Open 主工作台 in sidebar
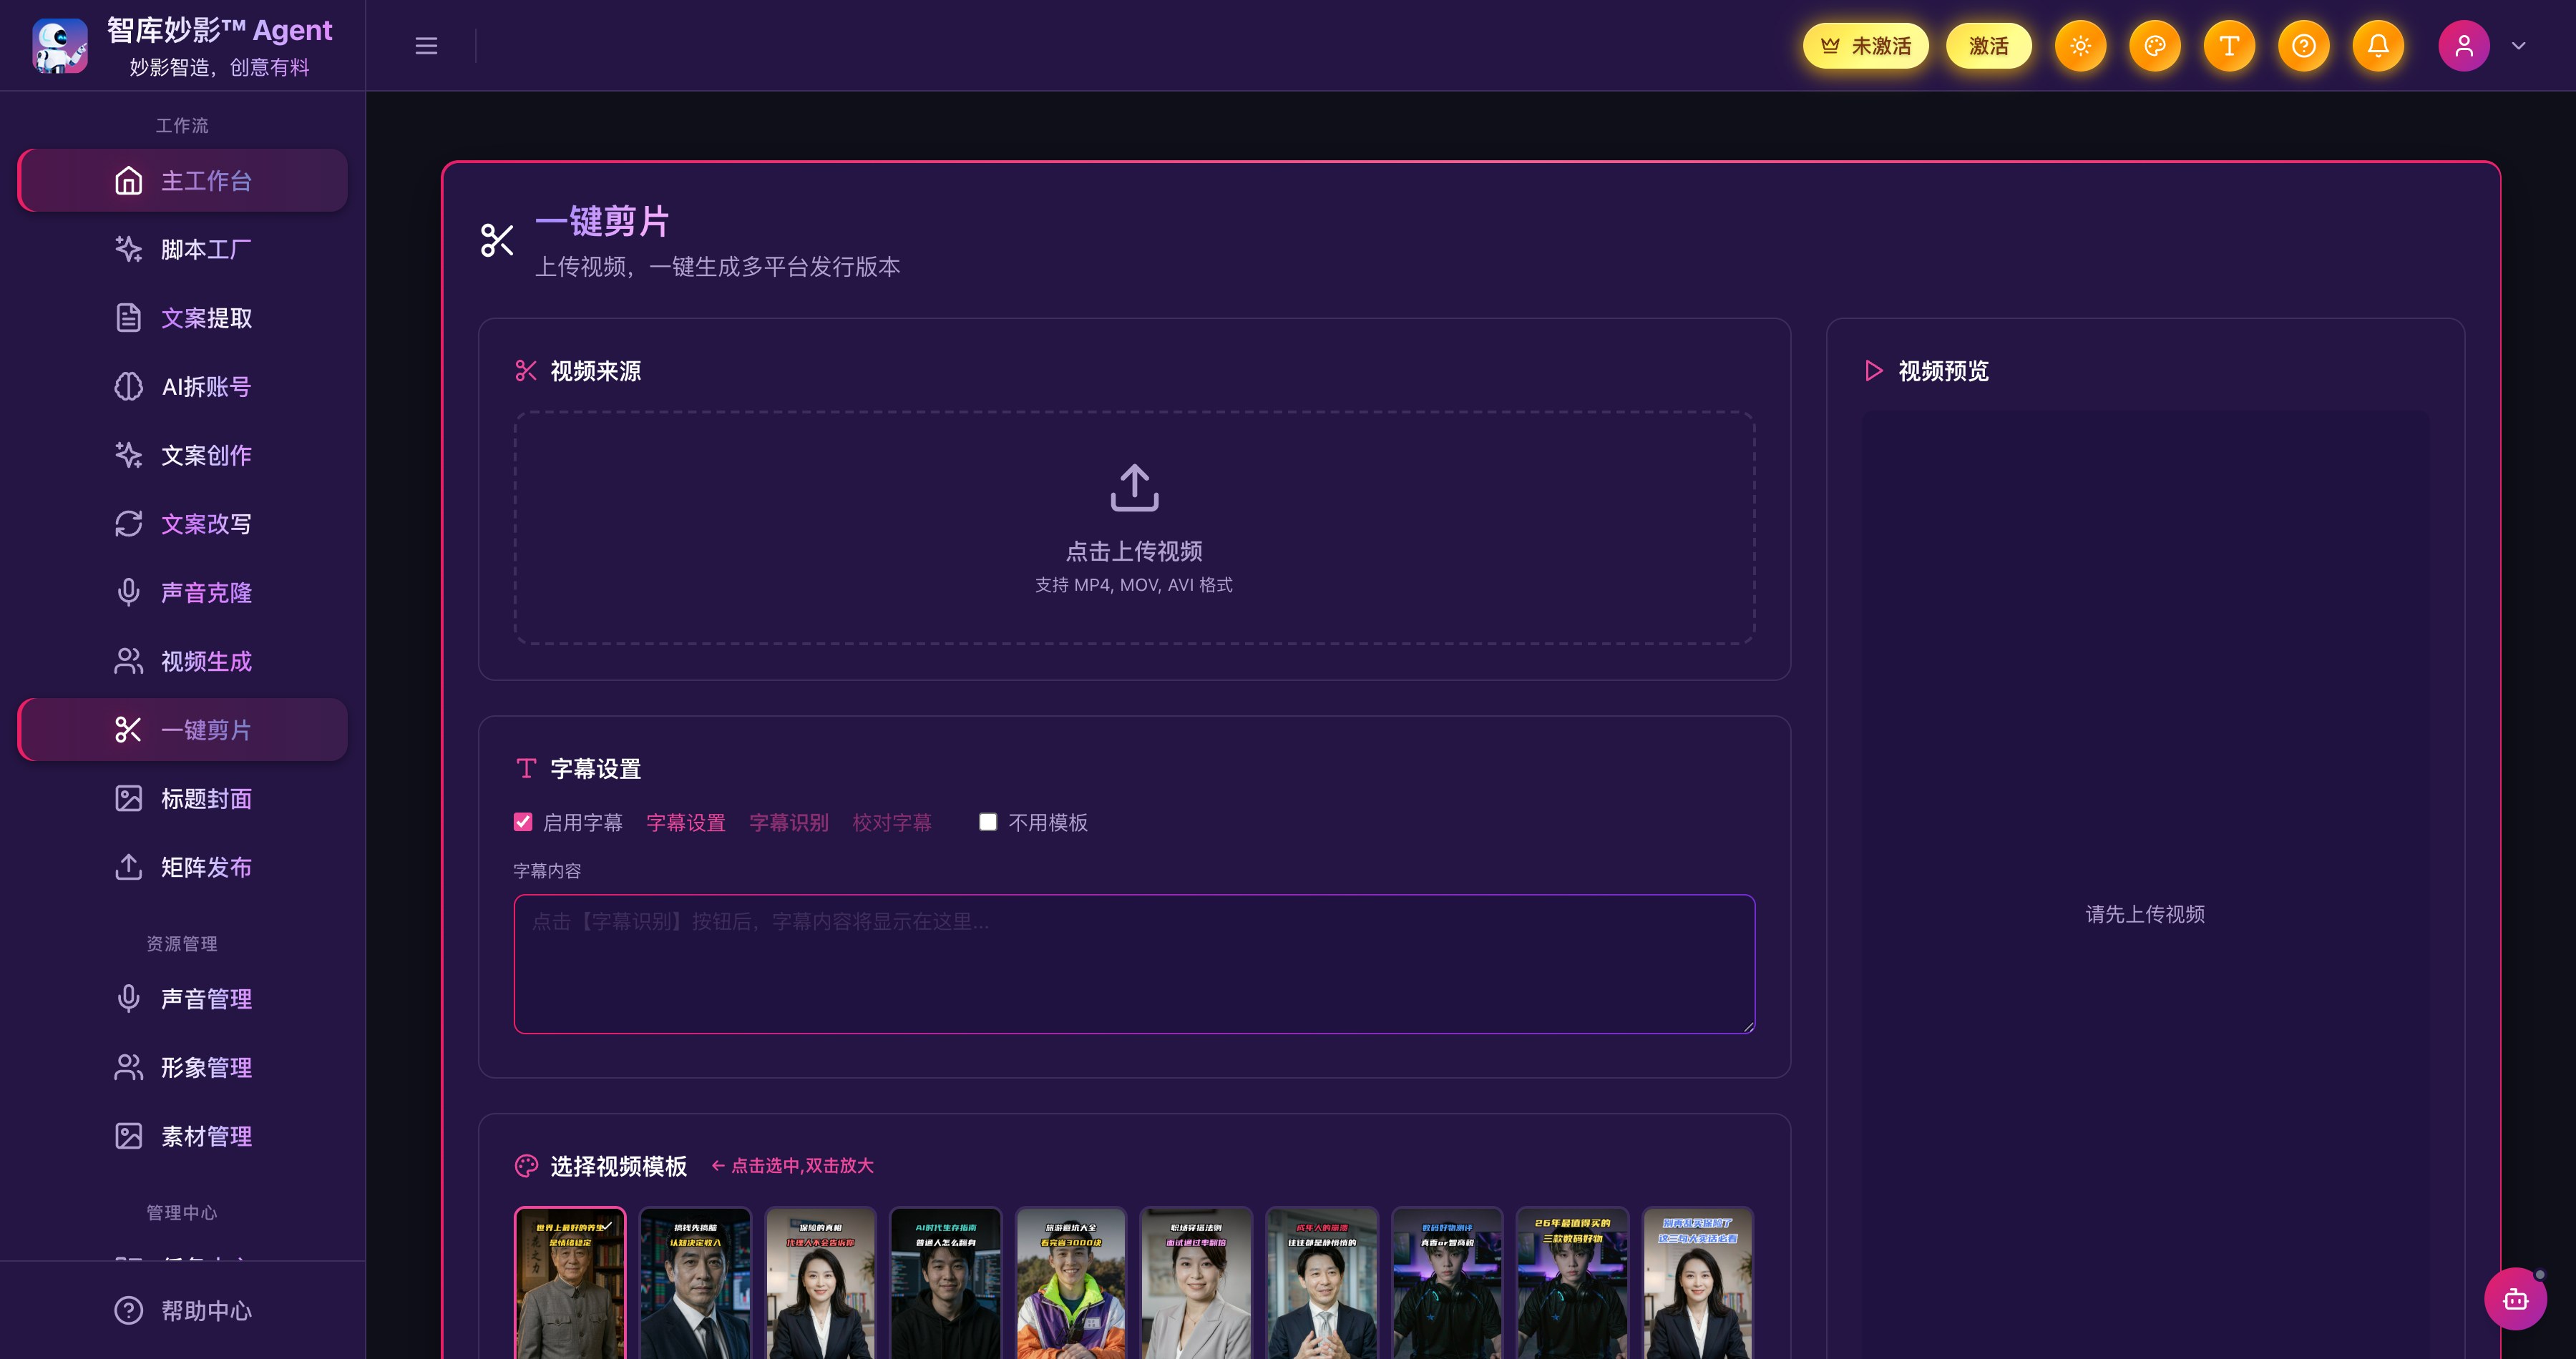This screenshot has height=1359, width=2576. click(183, 181)
